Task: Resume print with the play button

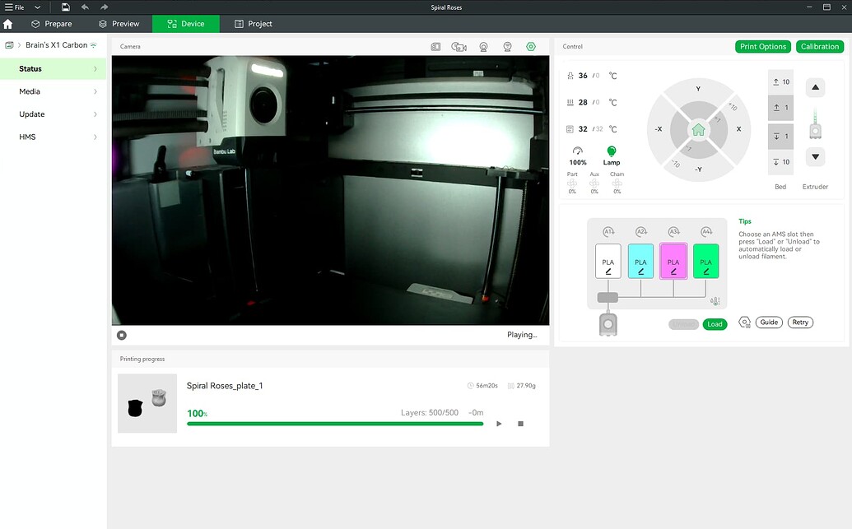Action: 499,424
